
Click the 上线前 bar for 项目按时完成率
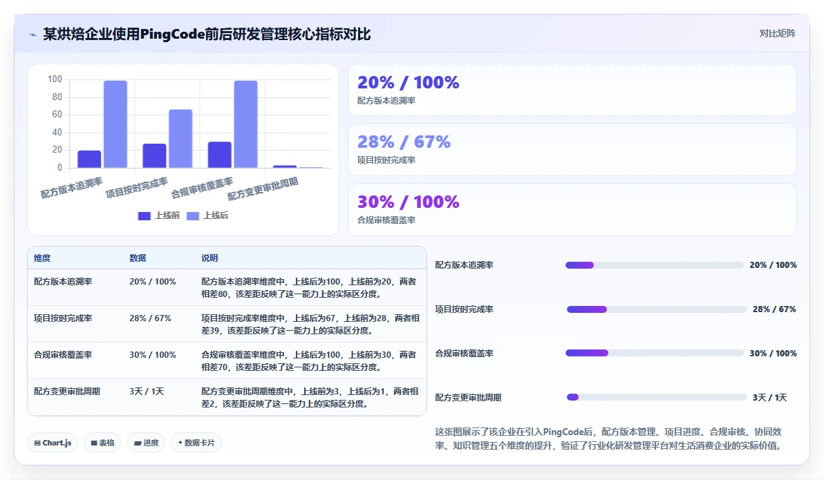[x=155, y=156]
